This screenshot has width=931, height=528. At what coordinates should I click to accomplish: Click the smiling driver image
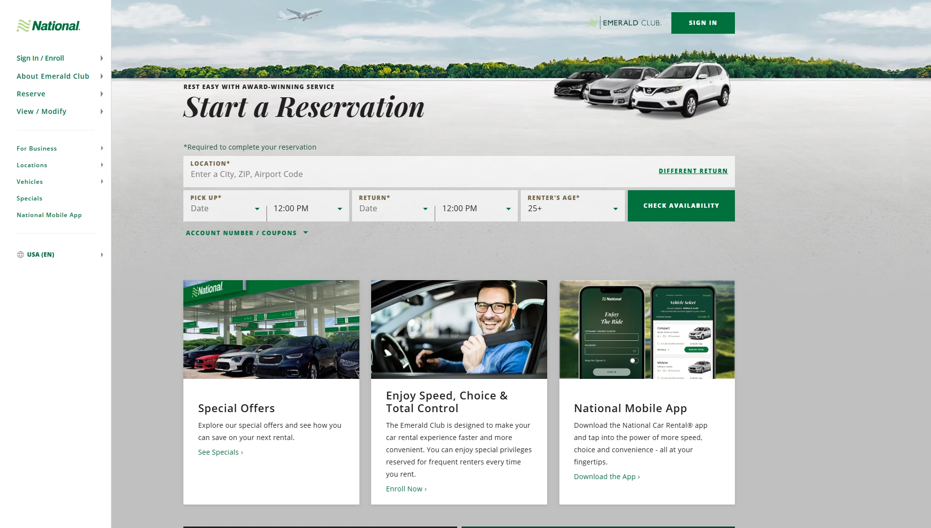point(459,330)
